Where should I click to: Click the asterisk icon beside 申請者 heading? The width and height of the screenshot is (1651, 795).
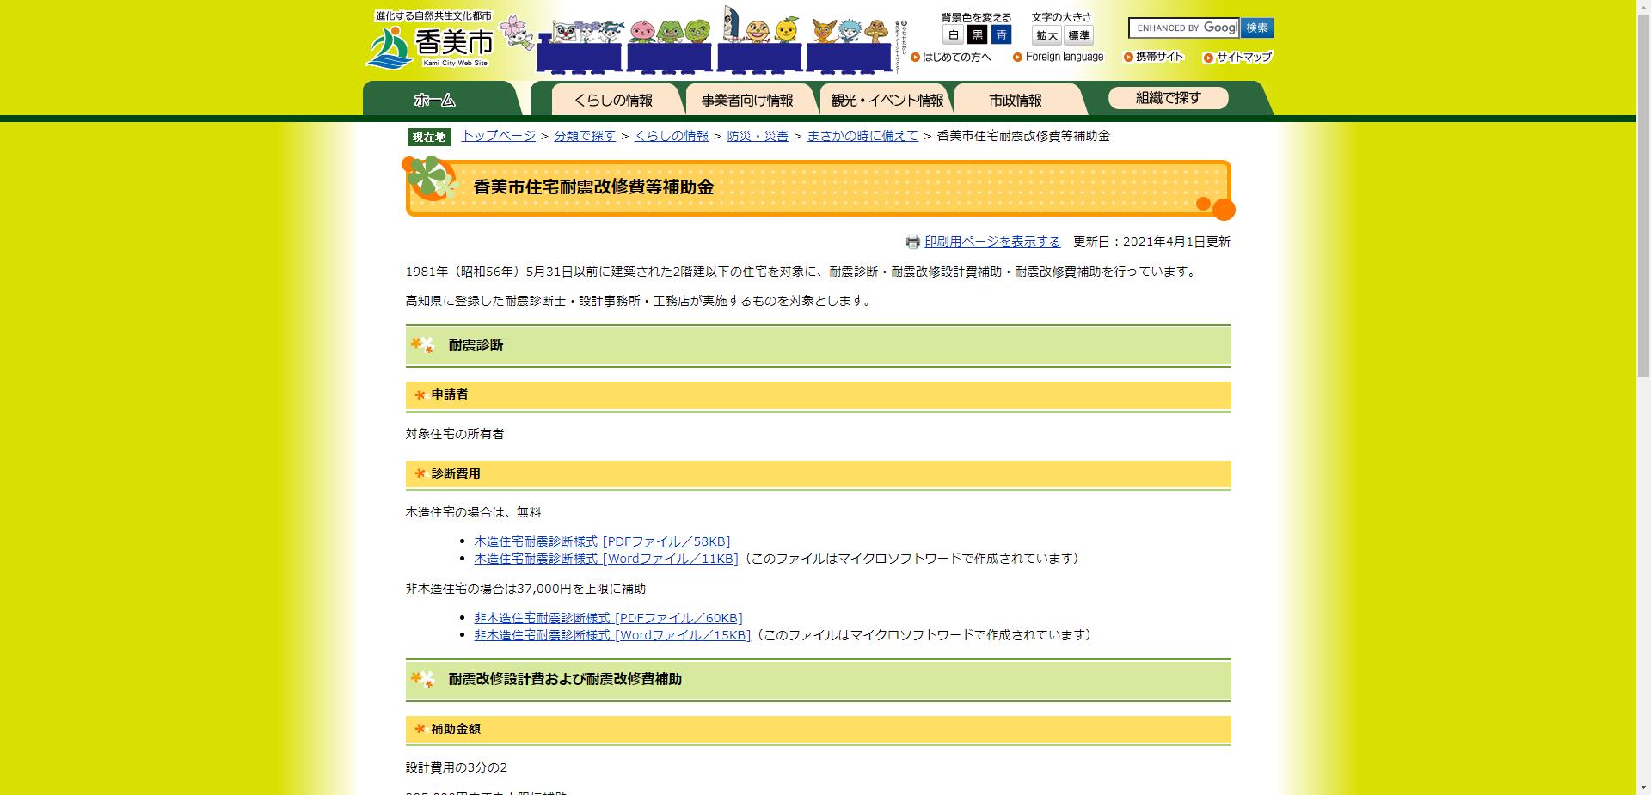[419, 396]
